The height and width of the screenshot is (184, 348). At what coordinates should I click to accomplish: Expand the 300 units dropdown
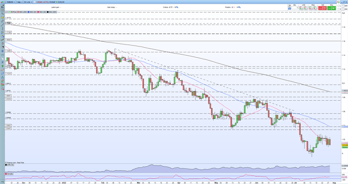coord(28,2)
